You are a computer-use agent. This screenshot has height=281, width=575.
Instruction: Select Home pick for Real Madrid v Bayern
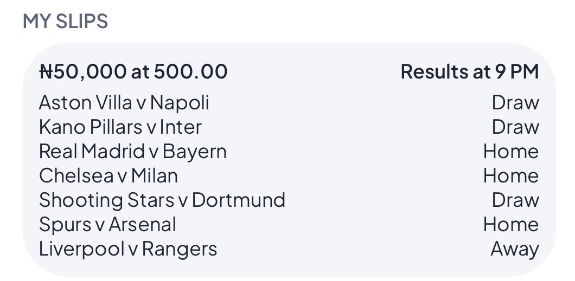(511, 152)
